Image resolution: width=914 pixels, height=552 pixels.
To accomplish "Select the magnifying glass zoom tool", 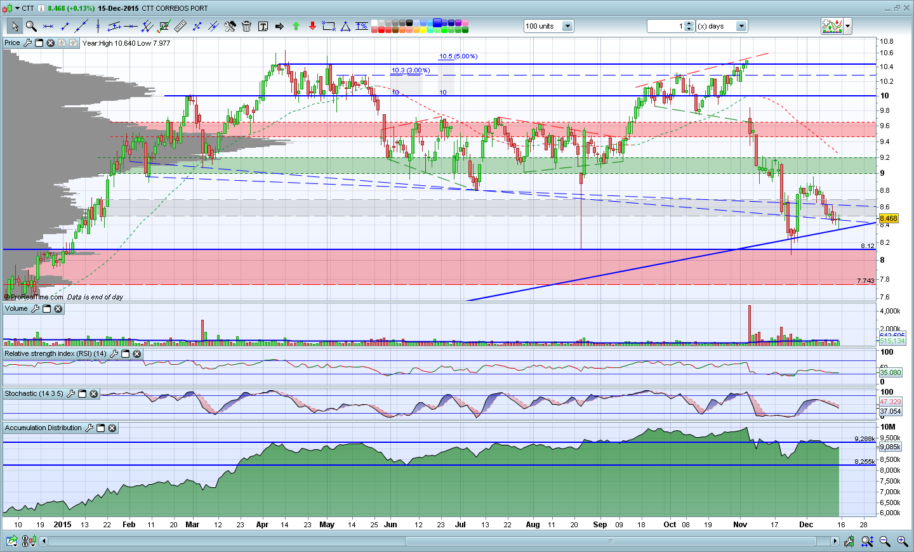I will coord(30,26).
